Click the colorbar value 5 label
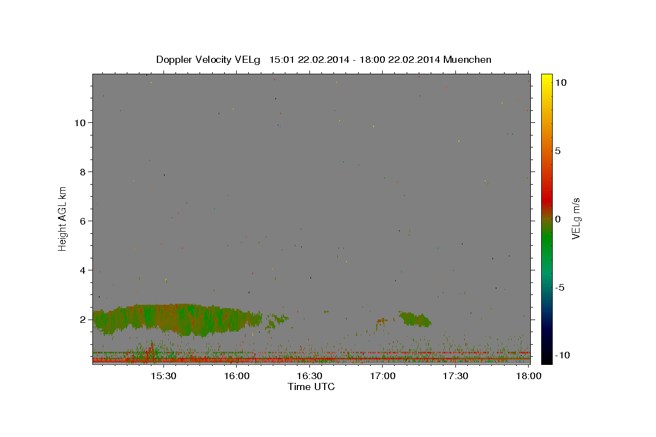This screenshot has height=437, width=656. pos(558,150)
